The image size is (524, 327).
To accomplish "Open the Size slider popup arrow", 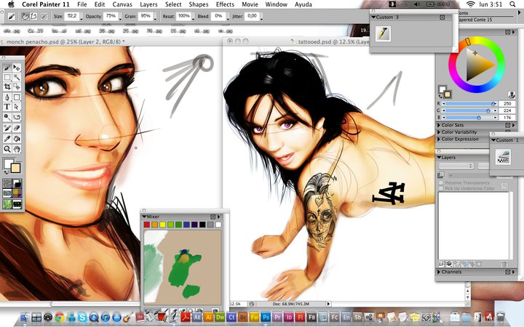I will (x=82, y=18).
